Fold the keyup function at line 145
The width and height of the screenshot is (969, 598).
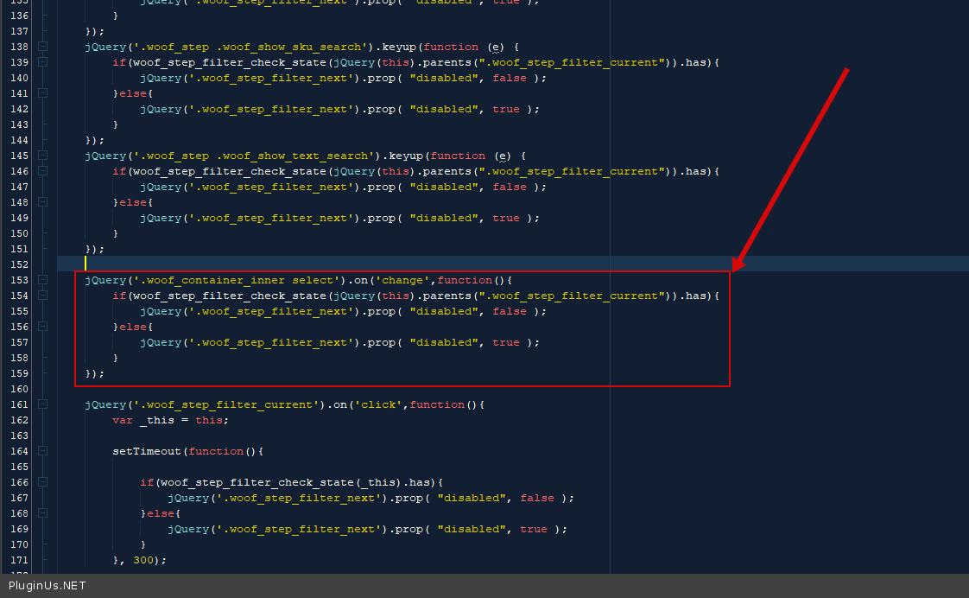pos(42,156)
